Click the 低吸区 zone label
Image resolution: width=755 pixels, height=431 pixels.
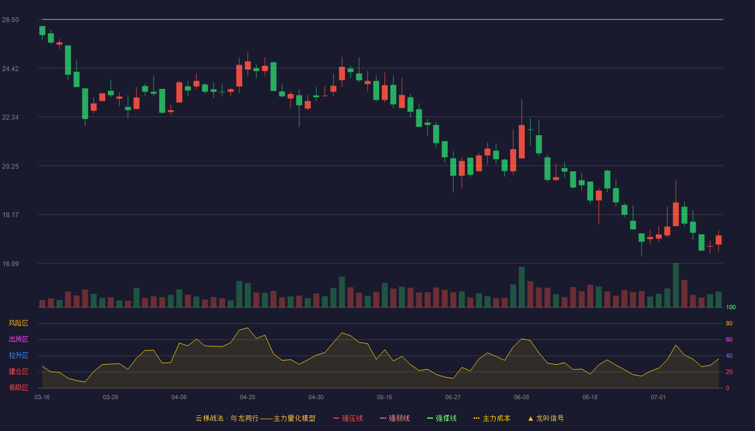[x=18, y=387]
